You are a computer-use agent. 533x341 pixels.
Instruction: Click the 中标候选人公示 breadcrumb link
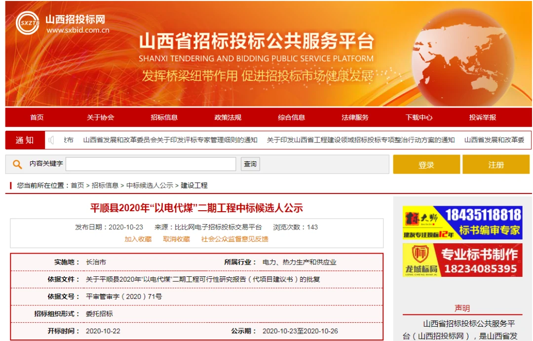pyautogui.click(x=150, y=185)
